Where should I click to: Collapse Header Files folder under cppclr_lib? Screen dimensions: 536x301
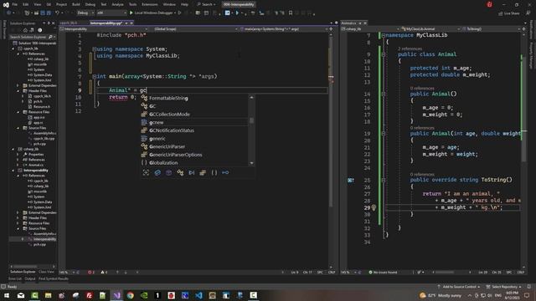(x=18, y=91)
